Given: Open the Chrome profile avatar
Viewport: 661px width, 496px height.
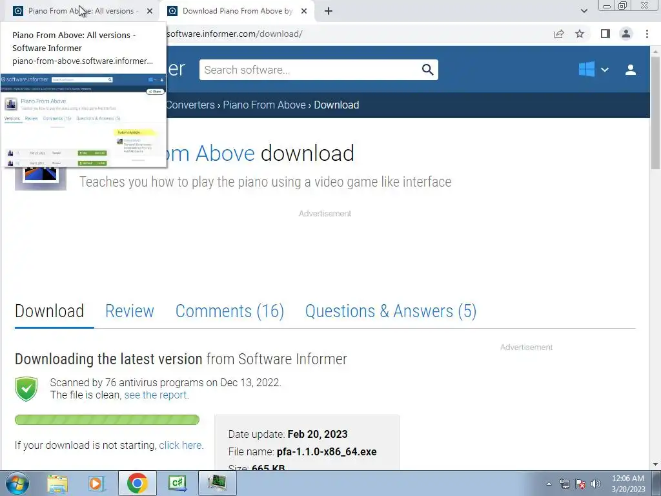Looking at the screenshot, I should tap(626, 34).
